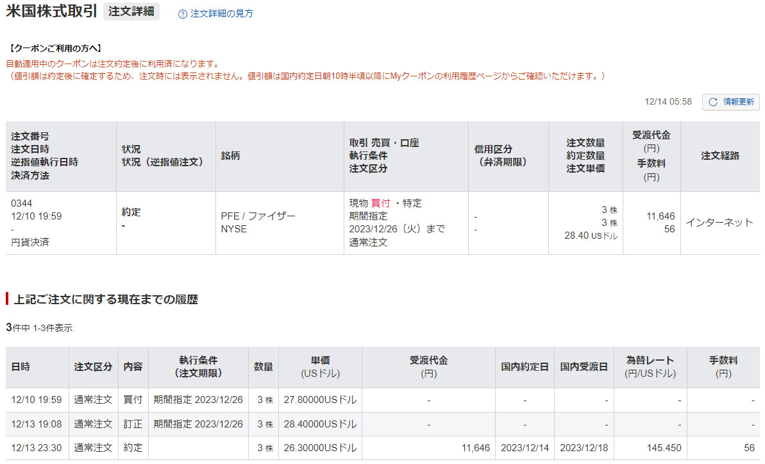765x464 pixels.
Task: Select order number 0344
Action: (x=21, y=203)
